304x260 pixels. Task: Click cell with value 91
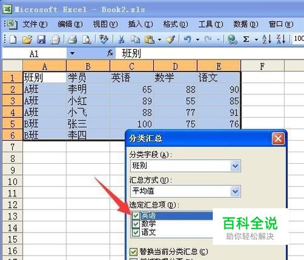(x=219, y=113)
